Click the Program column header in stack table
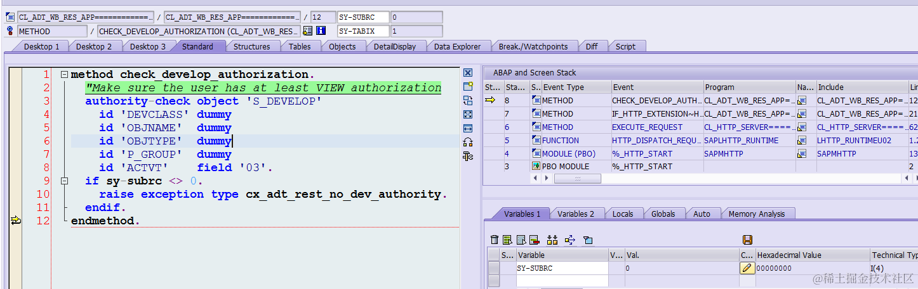 pyautogui.click(x=749, y=87)
